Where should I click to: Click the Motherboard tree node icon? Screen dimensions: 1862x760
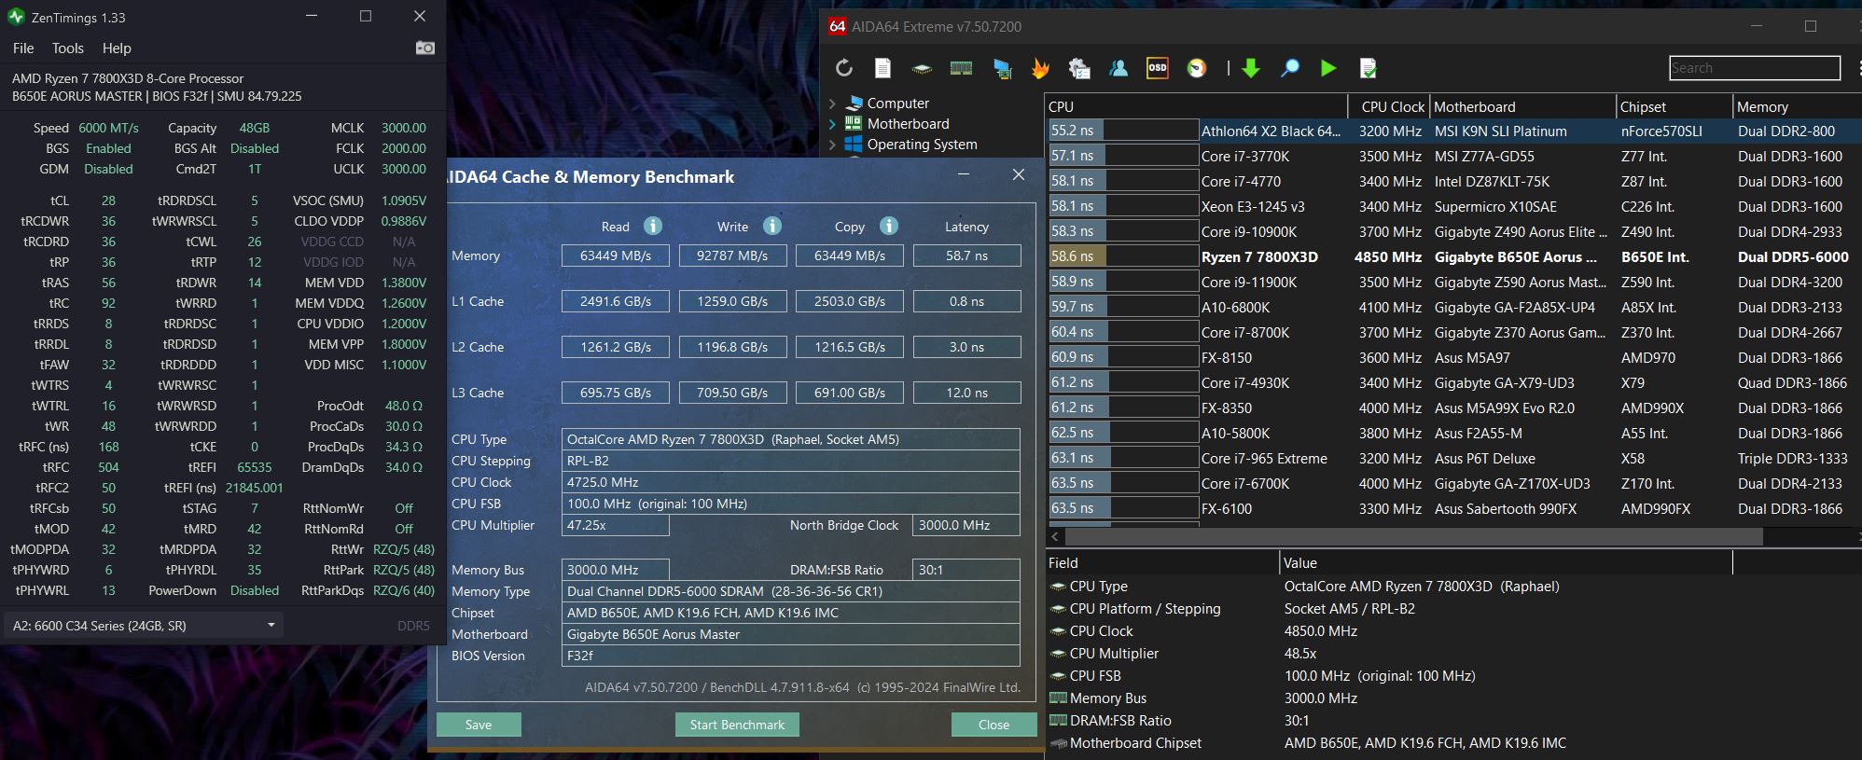pos(854,123)
